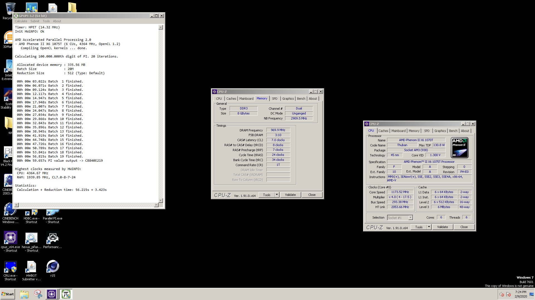
Task: Click the Core Speed value field
Action: pyautogui.click(x=400, y=192)
